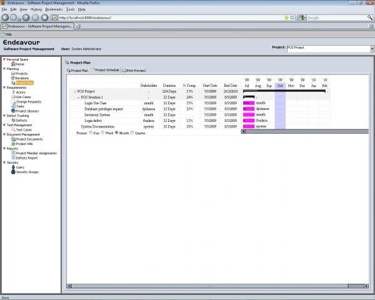
Task: Open Projects under Planning
Action: (x=21, y=73)
